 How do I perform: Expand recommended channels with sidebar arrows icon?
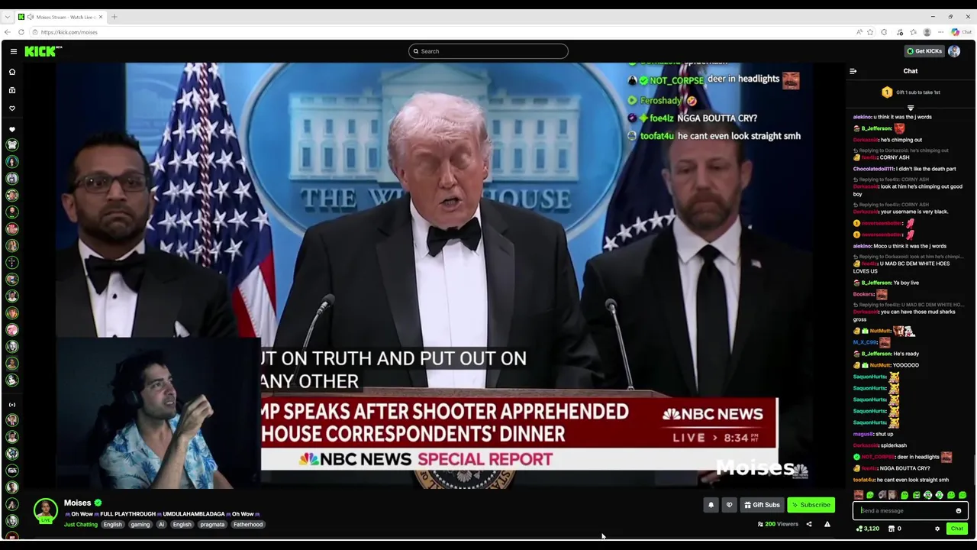12,404
